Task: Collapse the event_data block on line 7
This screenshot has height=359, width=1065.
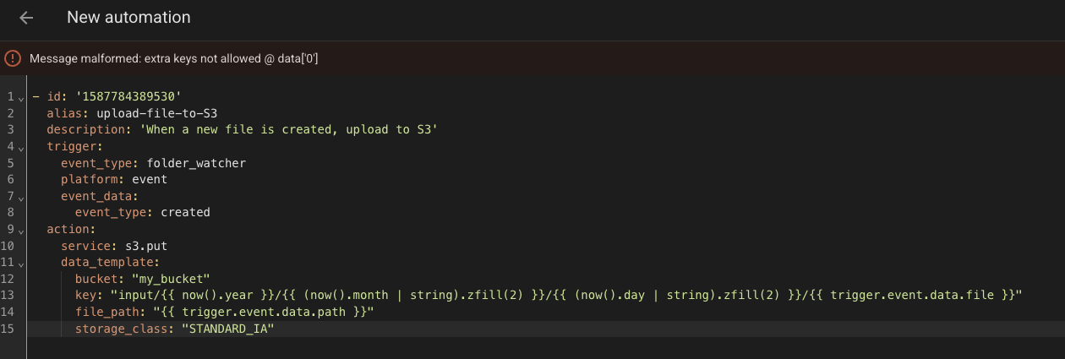Action: [x=21, y=197]
